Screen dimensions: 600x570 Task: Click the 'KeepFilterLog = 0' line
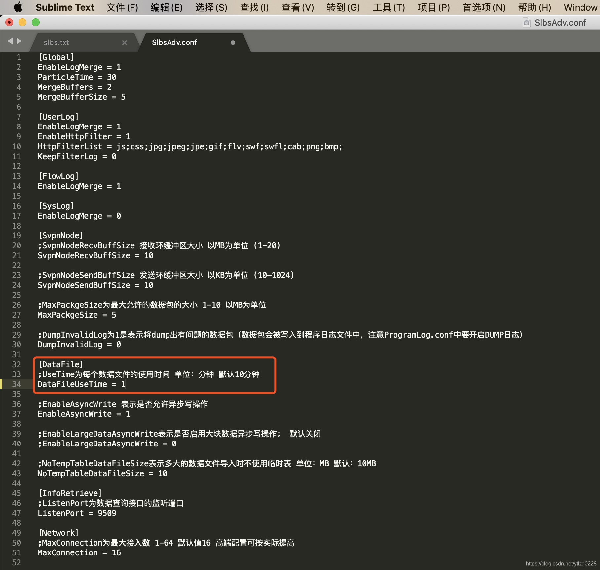coord(77,156)
